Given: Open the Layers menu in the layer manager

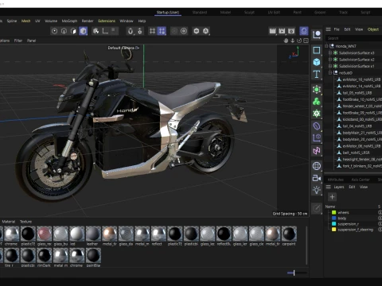Looking at the screenshot, I should click(x=339, y=187).
